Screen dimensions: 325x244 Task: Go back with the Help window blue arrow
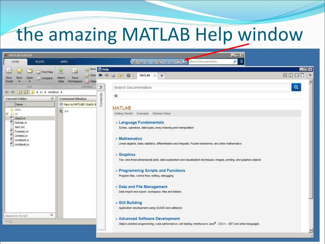point(100,75)
